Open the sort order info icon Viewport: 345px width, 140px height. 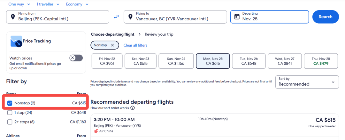click(x=133, y=108)
